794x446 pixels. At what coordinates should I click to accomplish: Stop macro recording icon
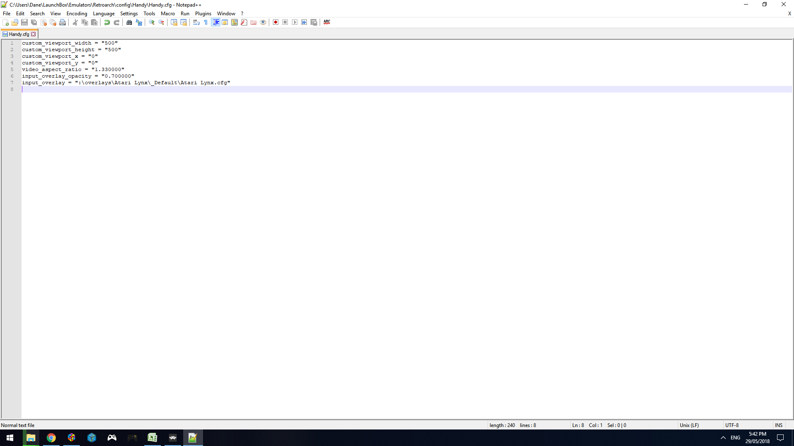pyautogui.click(x=285, y=22)
